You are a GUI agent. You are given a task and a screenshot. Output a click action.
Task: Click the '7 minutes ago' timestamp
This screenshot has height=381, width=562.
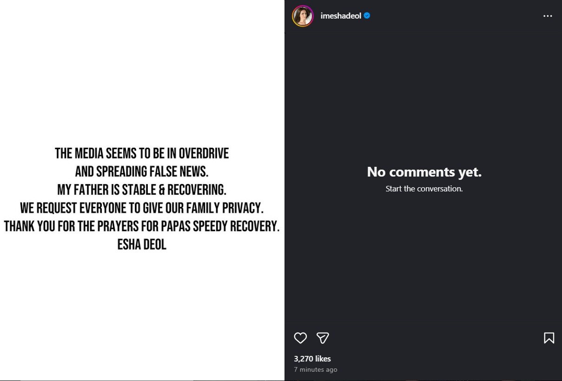(x=316, y=370)
